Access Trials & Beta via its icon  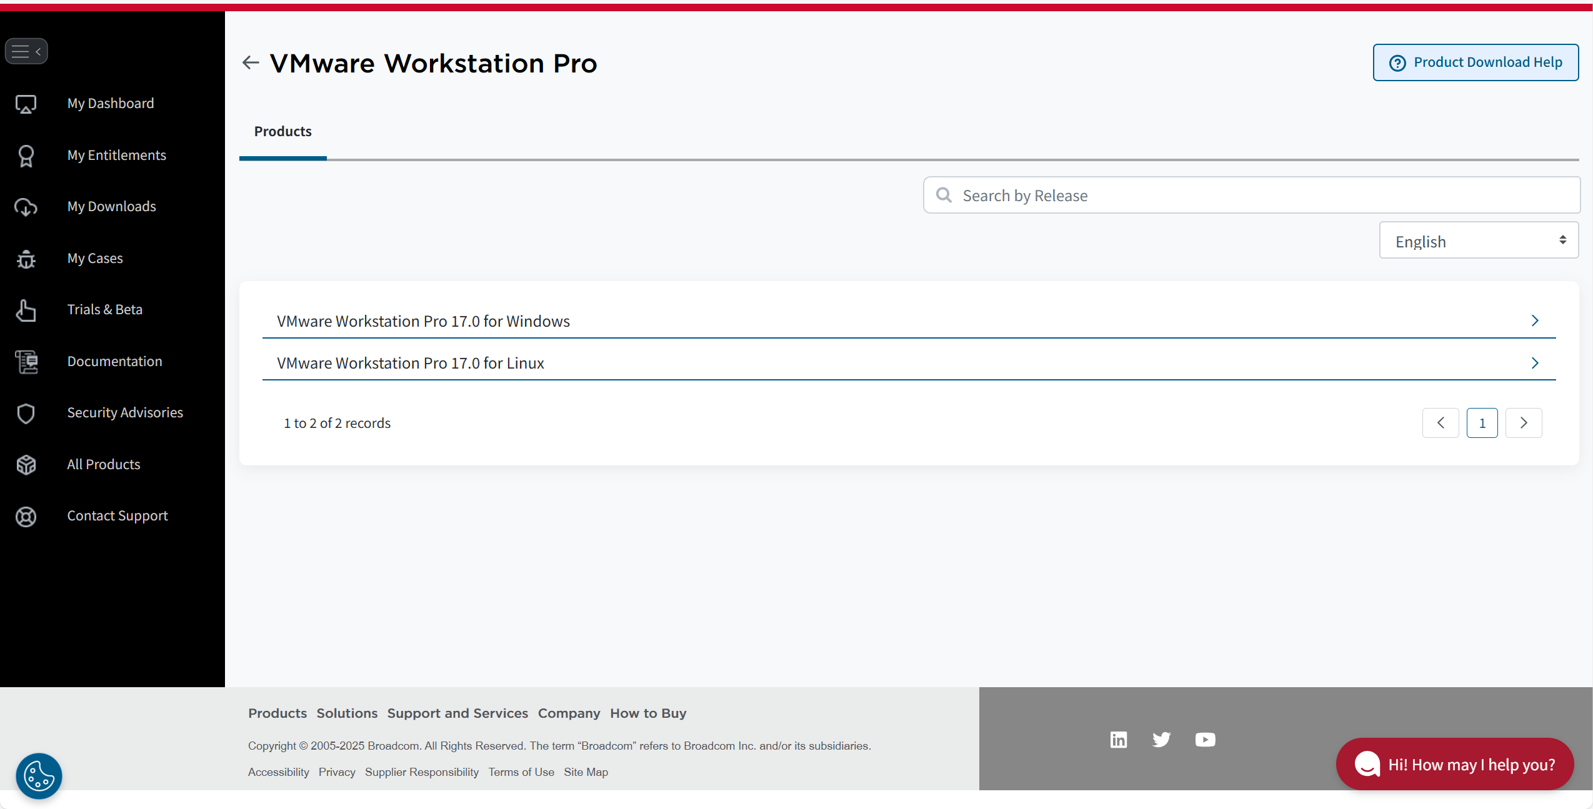click(x=26, y=310)
